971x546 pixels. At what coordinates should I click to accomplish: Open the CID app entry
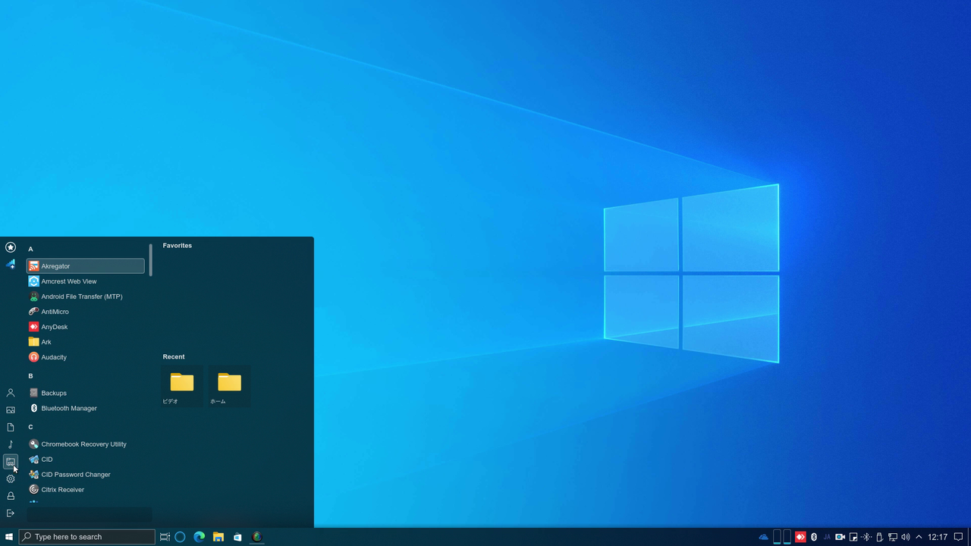tap(85, 460)
